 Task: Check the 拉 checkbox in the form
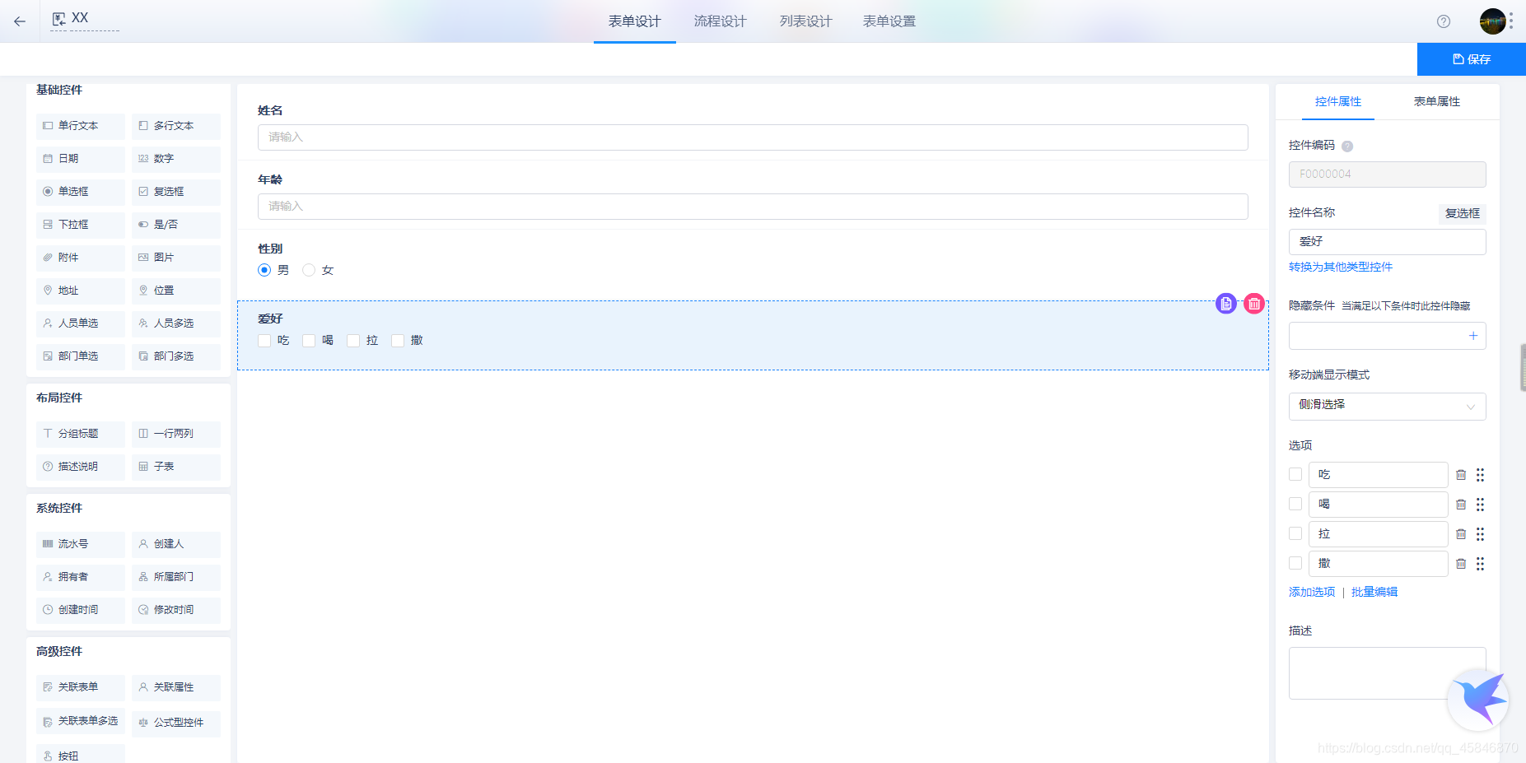coord(353,341)
